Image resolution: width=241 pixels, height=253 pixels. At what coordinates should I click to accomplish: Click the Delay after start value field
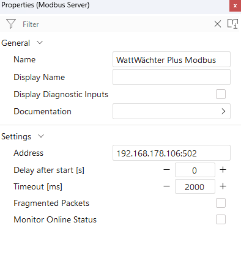195,170
